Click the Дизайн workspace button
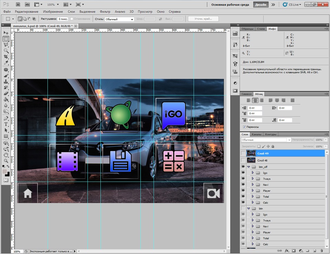Image resolution: width=330 pixels, height=254 pixels. pyautogui.click(x=261, y=4)
